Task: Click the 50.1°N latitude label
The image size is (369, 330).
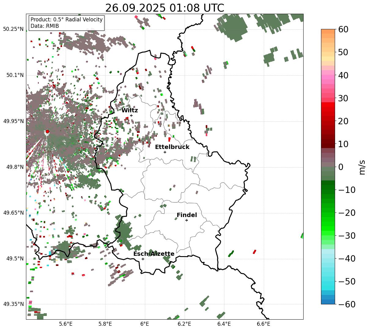Action: pos(15,75)
